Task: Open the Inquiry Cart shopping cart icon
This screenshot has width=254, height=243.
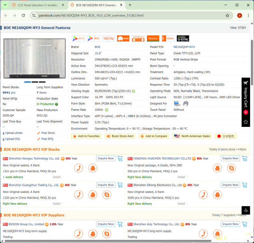Action: (245, 83)
